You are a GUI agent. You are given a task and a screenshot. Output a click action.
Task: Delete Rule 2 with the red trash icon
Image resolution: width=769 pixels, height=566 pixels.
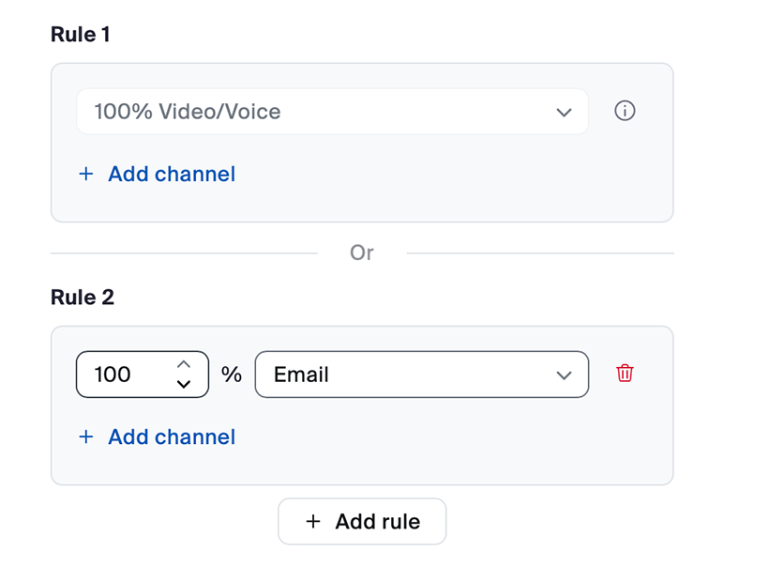(x=625, y=374)
